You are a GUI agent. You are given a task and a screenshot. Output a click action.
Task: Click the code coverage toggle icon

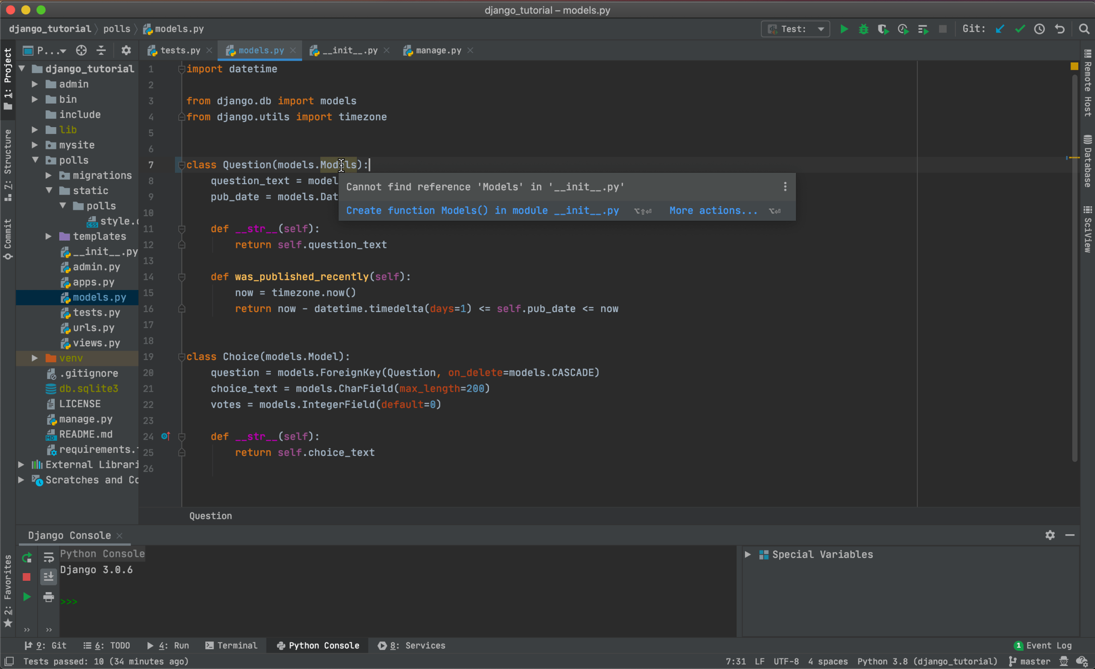[x=883, y=29]
